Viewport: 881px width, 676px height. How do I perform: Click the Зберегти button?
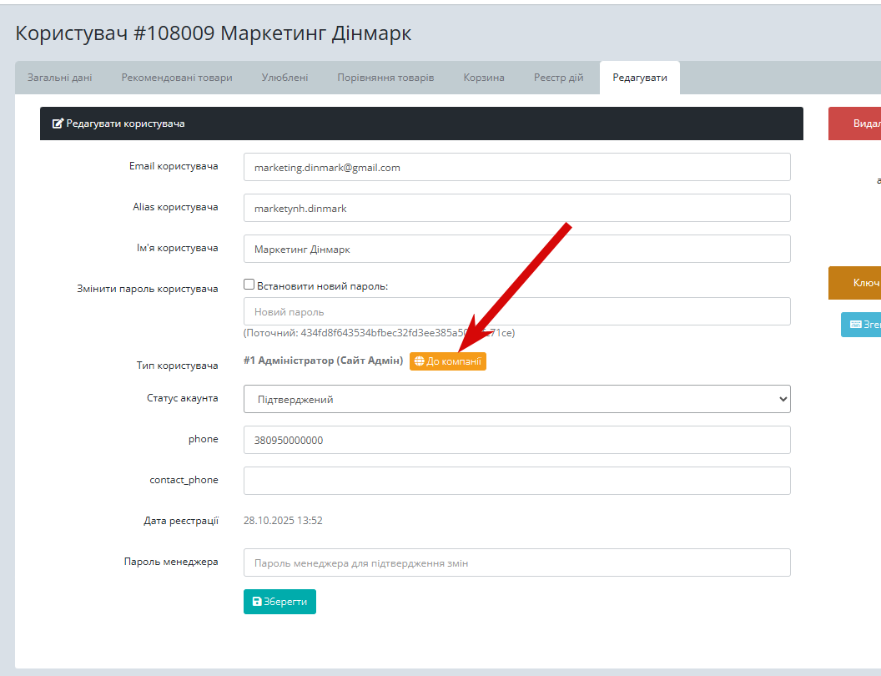pyautogui.click(x=279, y=602)
